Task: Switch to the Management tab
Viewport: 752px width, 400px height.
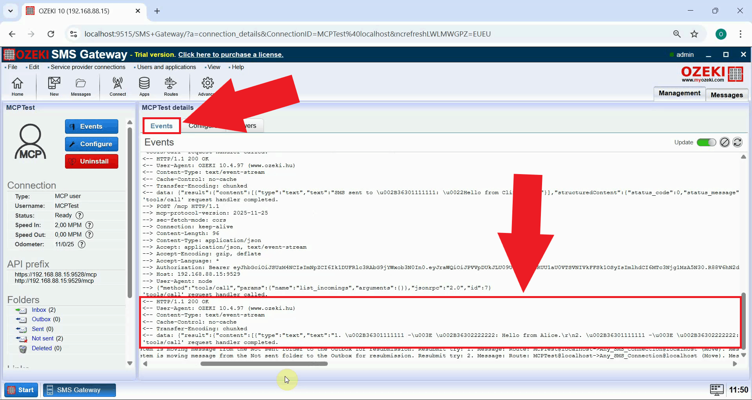Action: coord(680,93)
